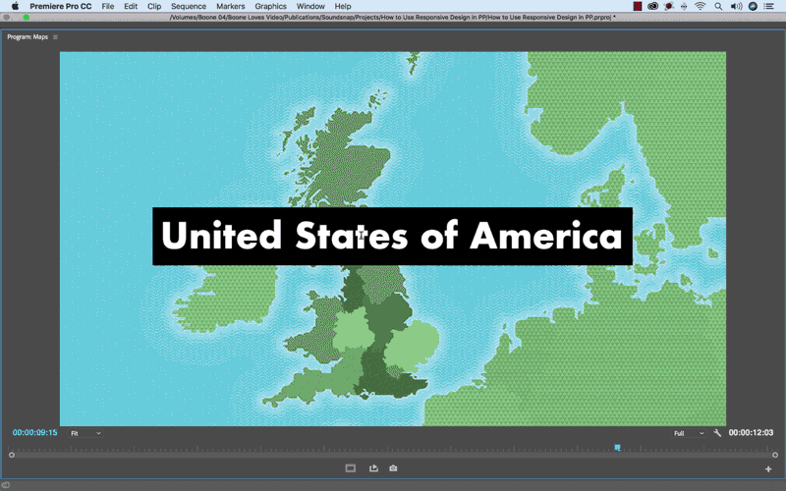Open Siri from the menu bar
This screenshot has height=491, width=786.
pyautogui.click(x=753, y=6)
